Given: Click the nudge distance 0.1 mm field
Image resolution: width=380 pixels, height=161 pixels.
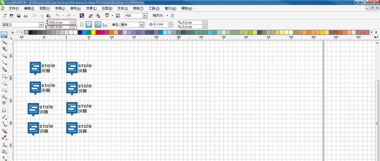Looking at the screenshot, I should click(x=161, y=24).
